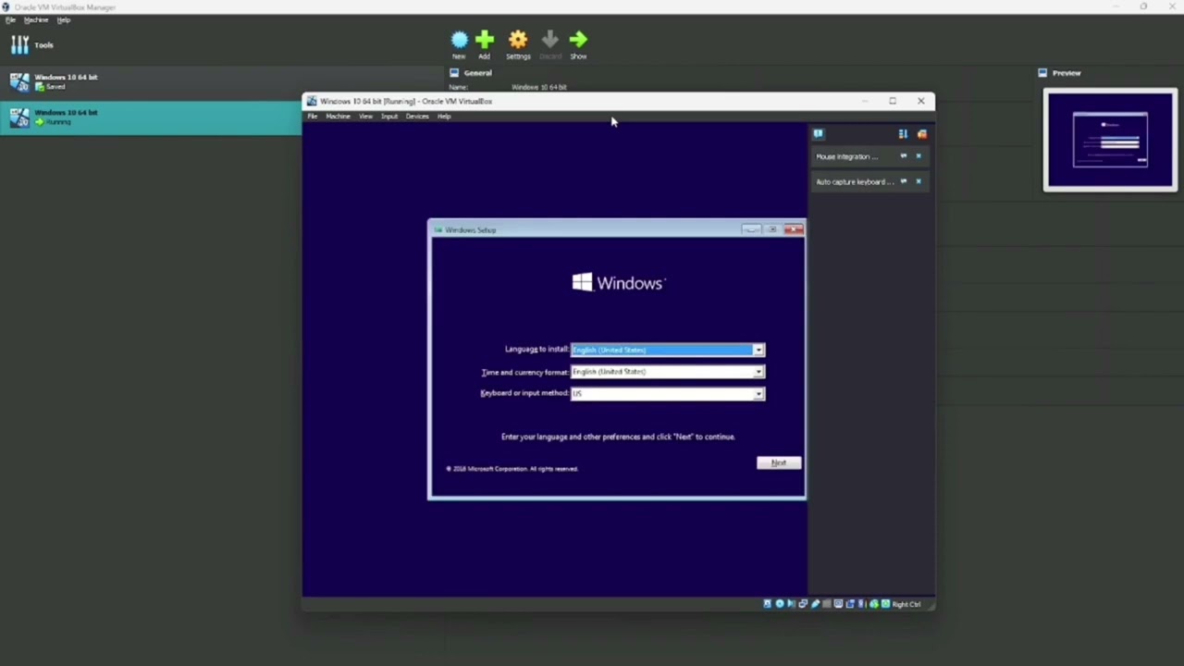Select the Running Windows 10 64 bit machine

point(151,117)
